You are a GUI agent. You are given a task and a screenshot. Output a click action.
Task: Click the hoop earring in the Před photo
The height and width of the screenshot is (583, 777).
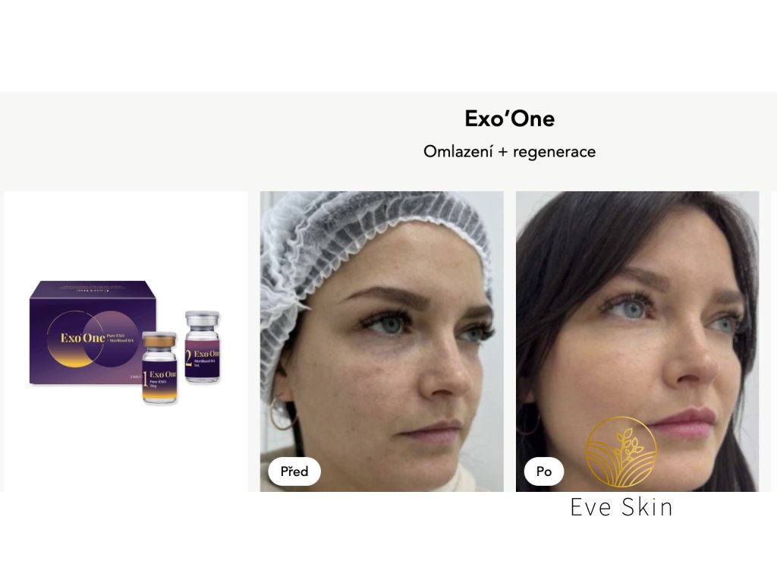coord(282,412)
